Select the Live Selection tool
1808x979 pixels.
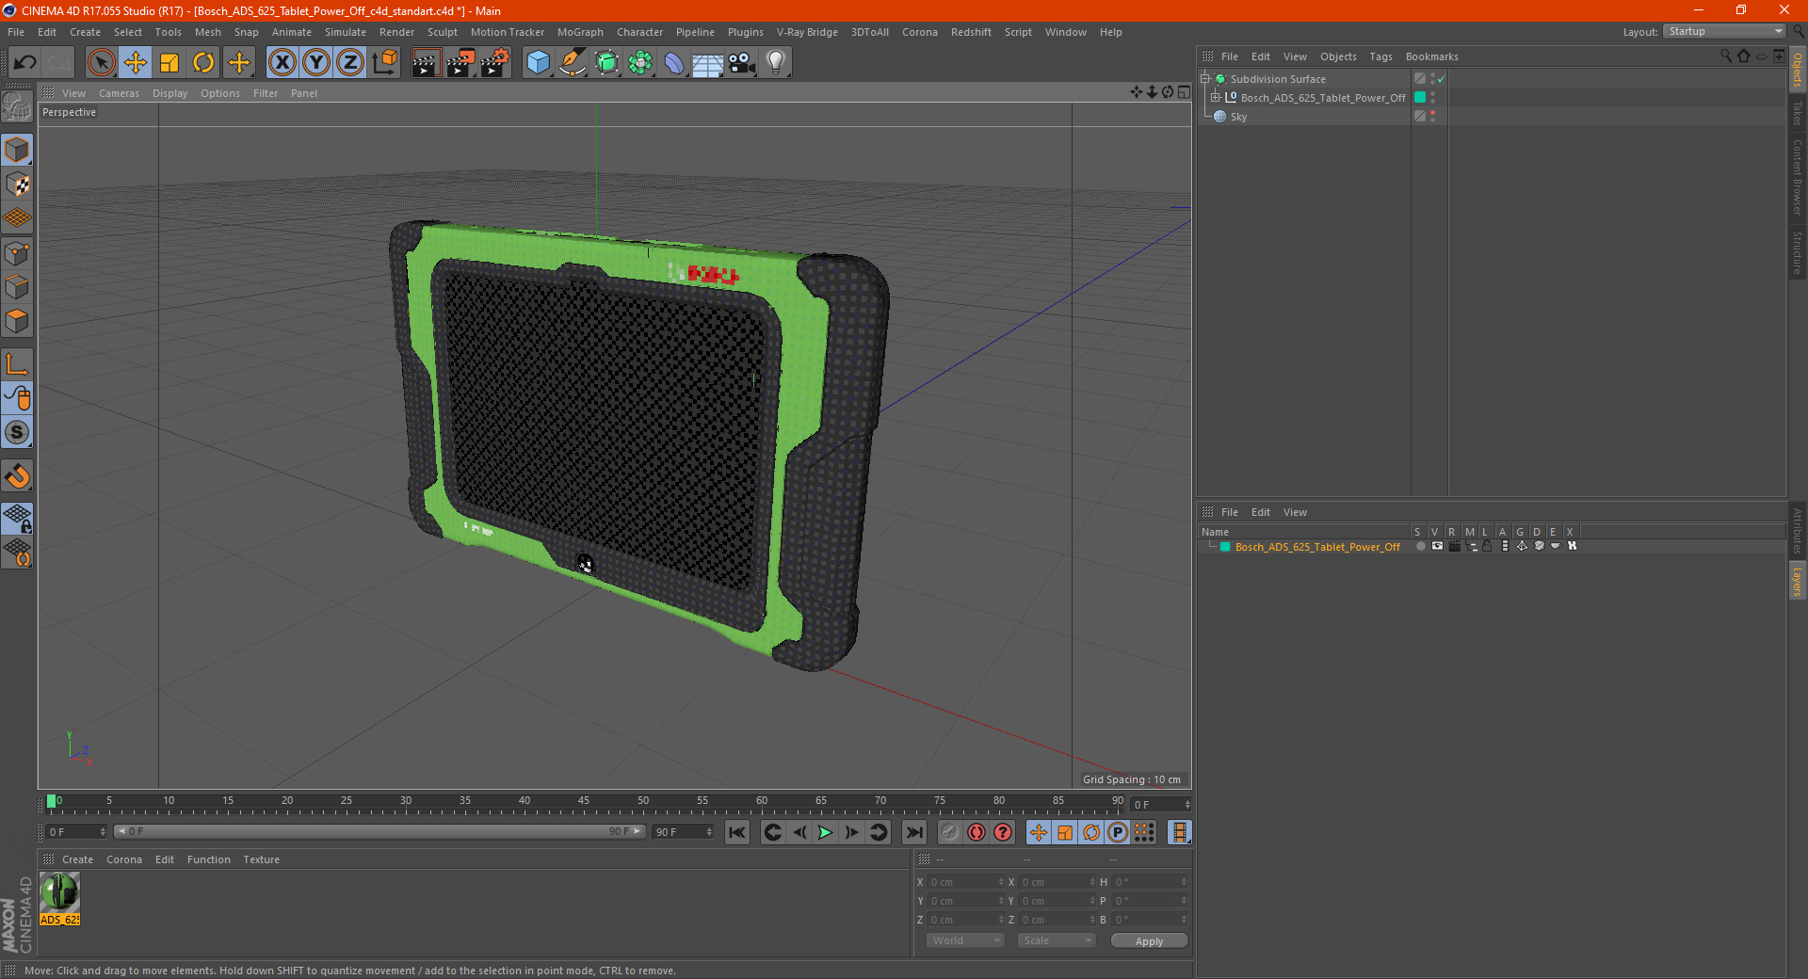[101, 63]
